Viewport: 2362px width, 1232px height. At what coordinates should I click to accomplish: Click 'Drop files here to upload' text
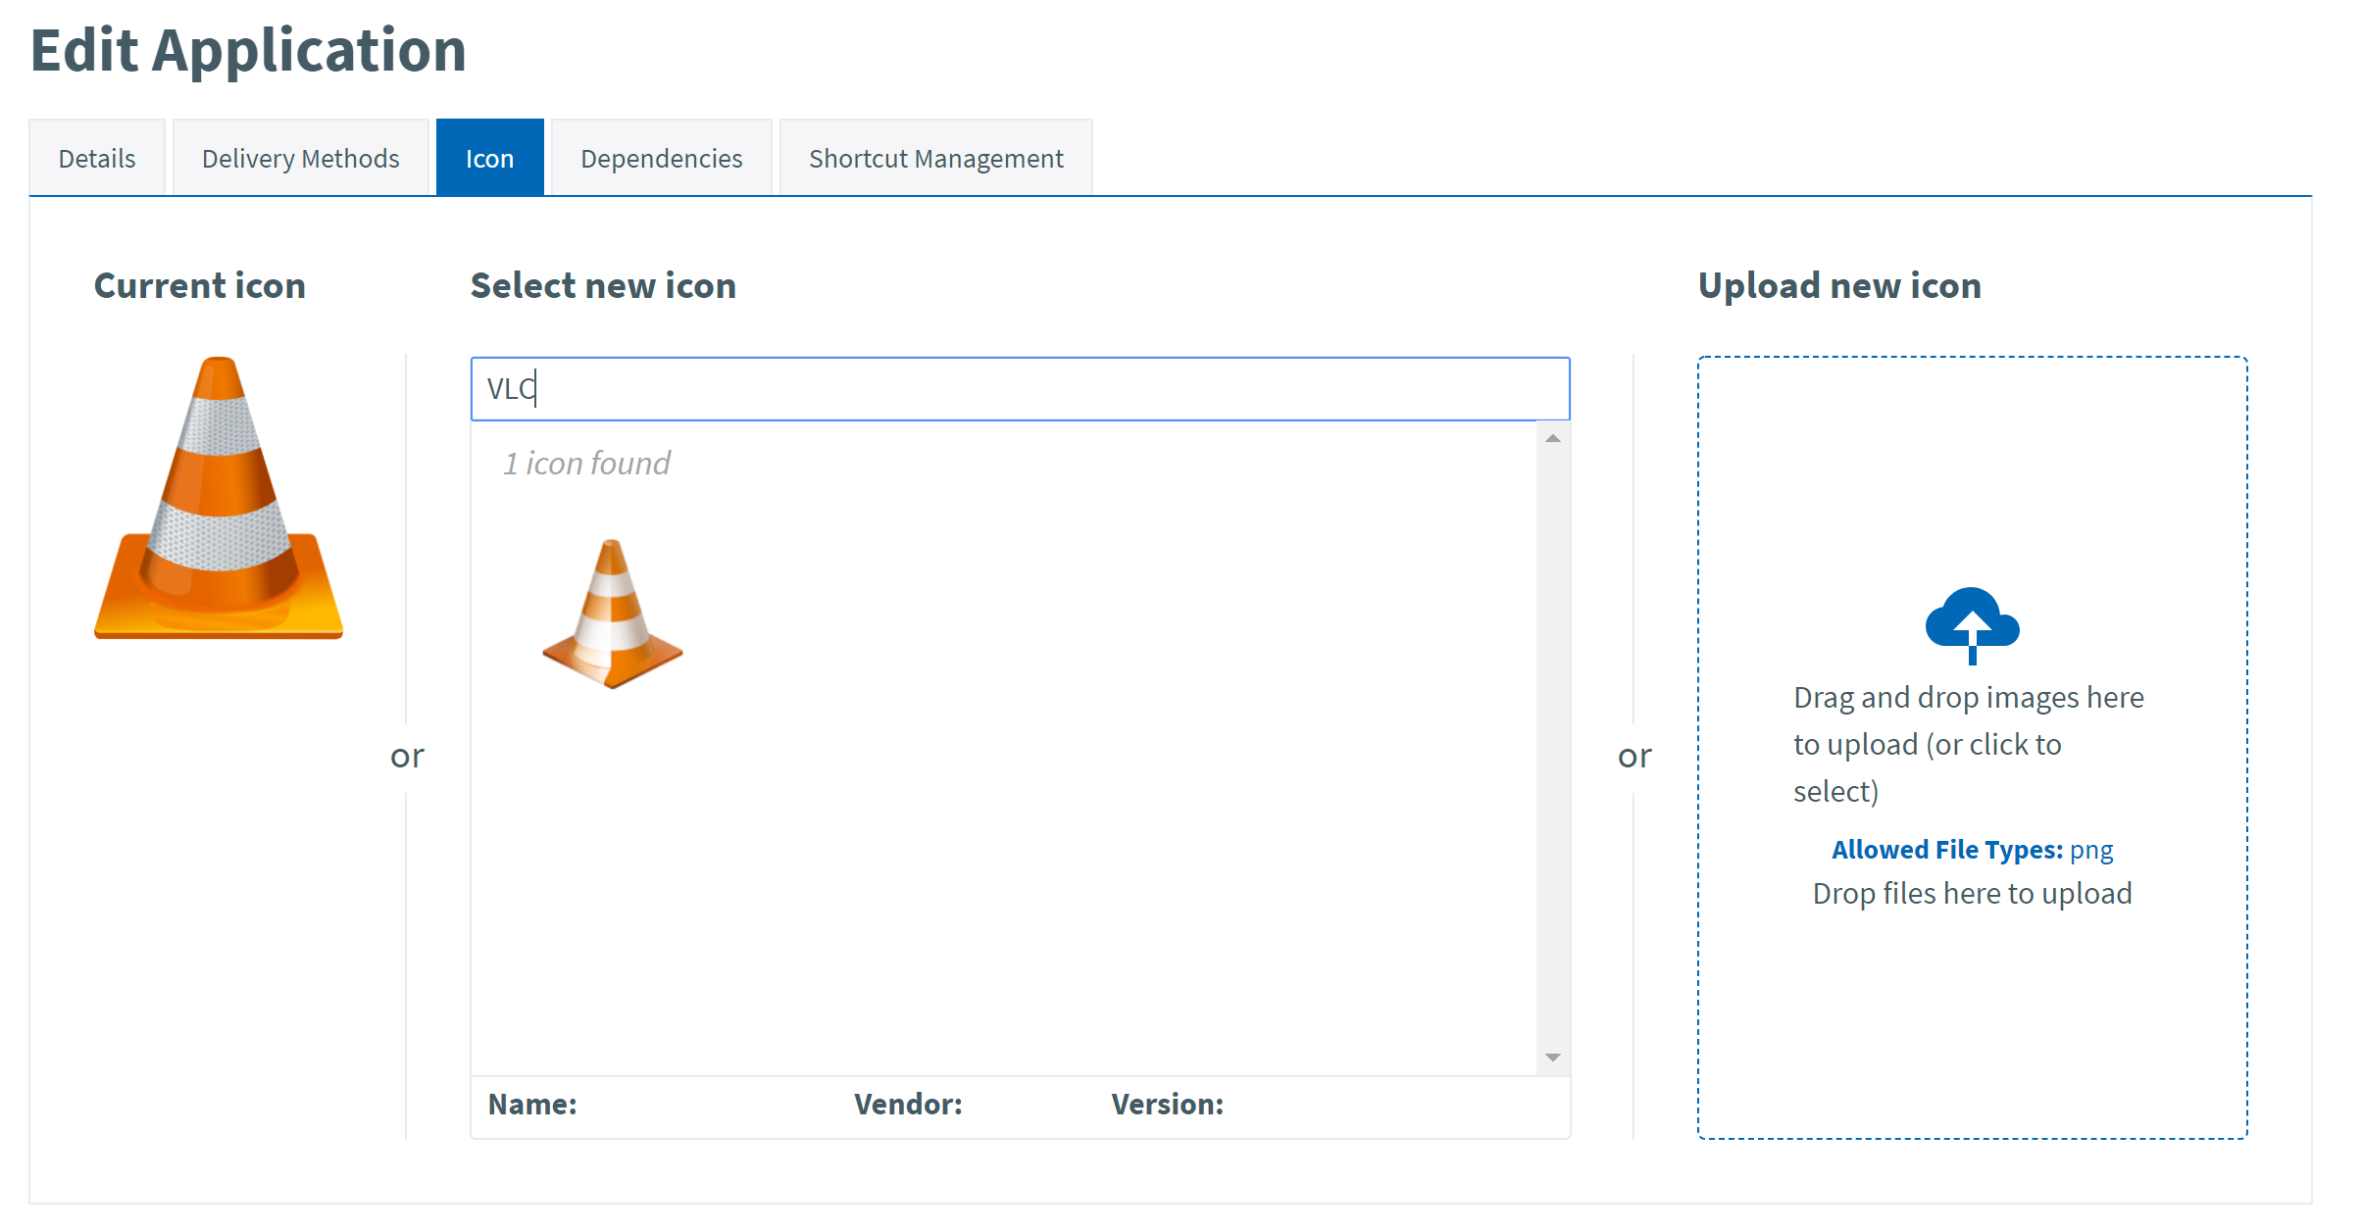[1972, 892]
